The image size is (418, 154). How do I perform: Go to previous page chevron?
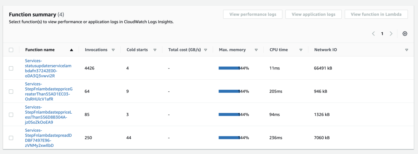pos(373,34)
